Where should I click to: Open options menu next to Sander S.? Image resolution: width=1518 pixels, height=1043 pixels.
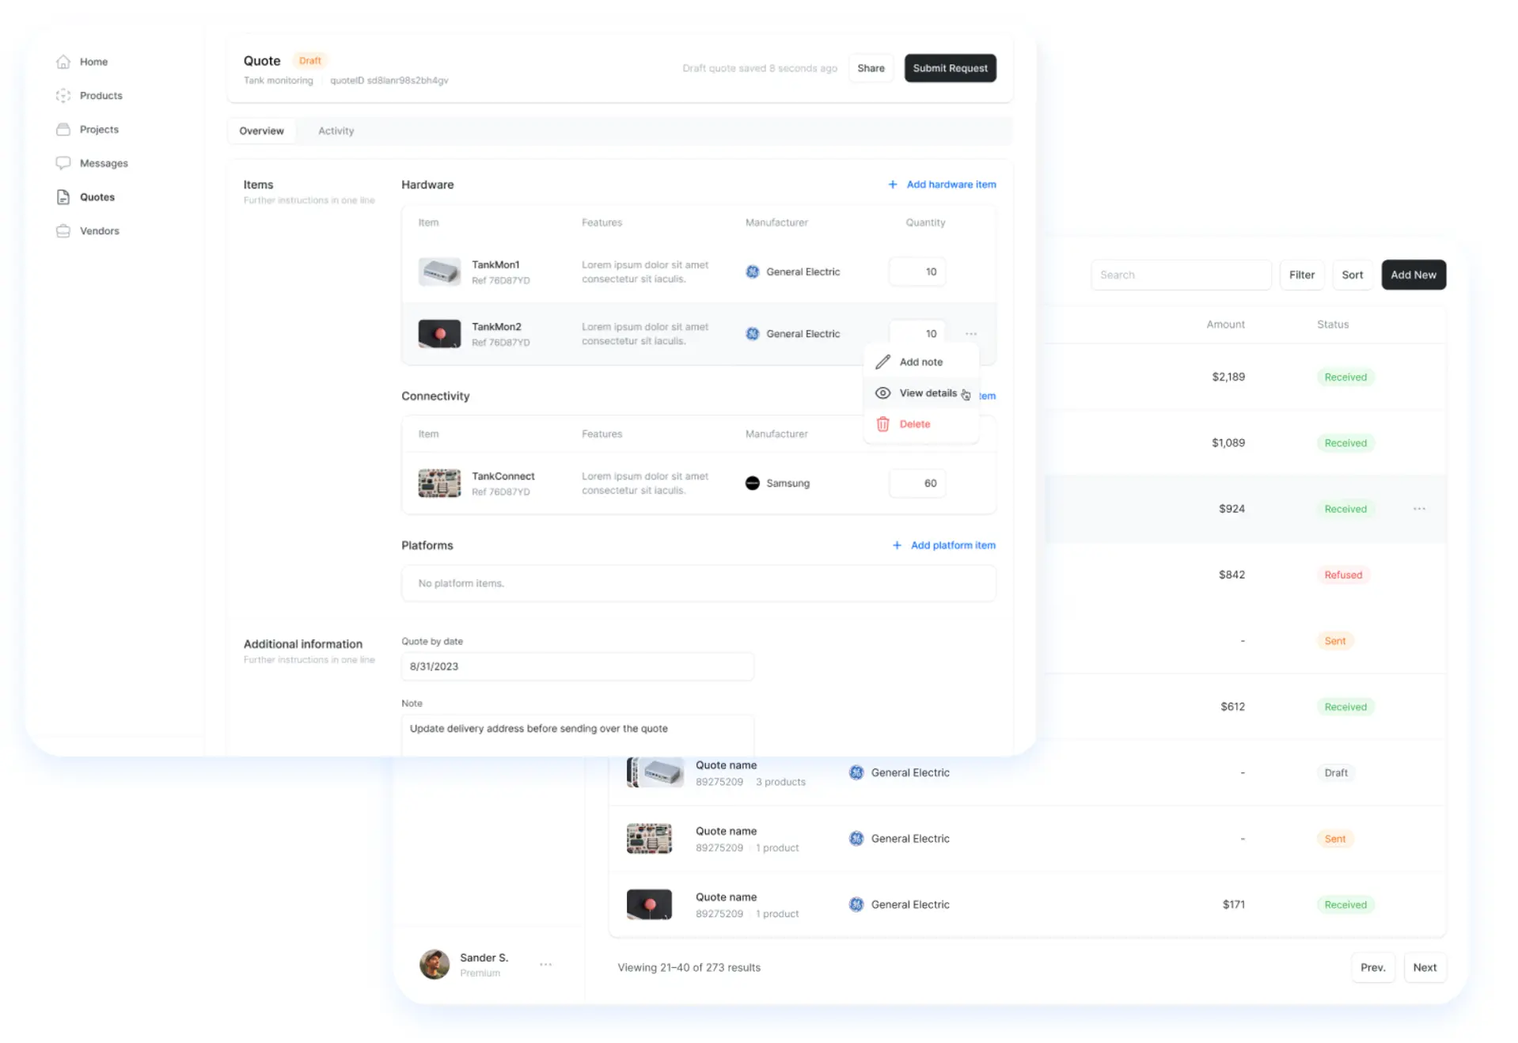pos(545,965)
